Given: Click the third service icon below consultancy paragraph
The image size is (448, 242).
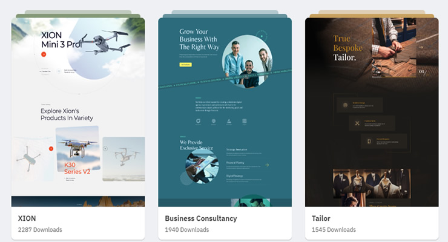Looking at the screenshot, I should pyautogui.click(x=229, y=121).
